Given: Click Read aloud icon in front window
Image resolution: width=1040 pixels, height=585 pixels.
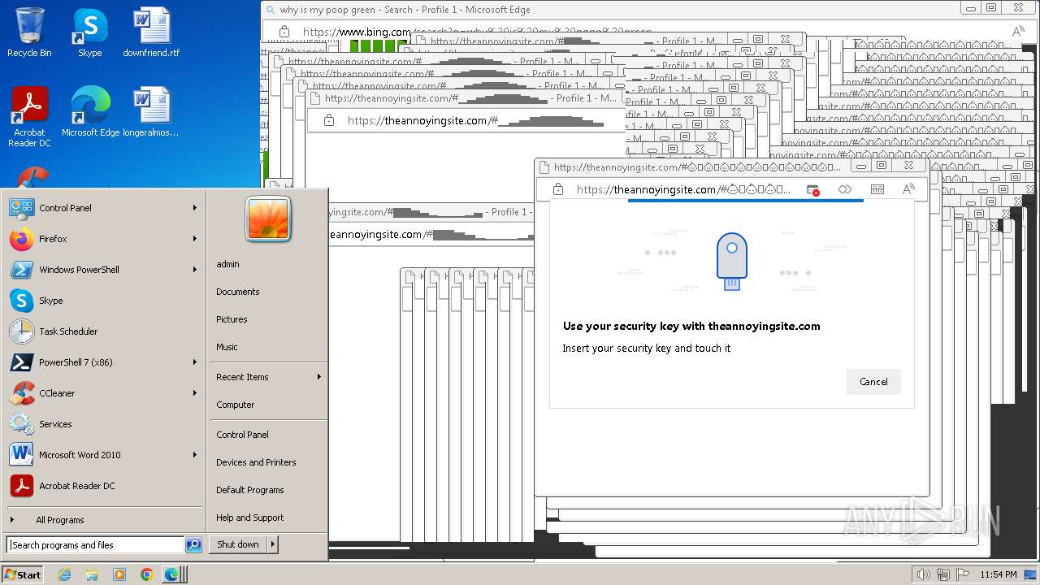Looking at the screenshot, I should pos(908,189).
